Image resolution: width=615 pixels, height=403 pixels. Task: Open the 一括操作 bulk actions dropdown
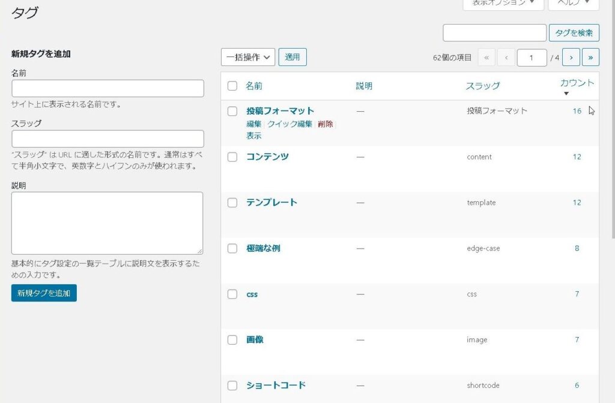coord(248,57)
